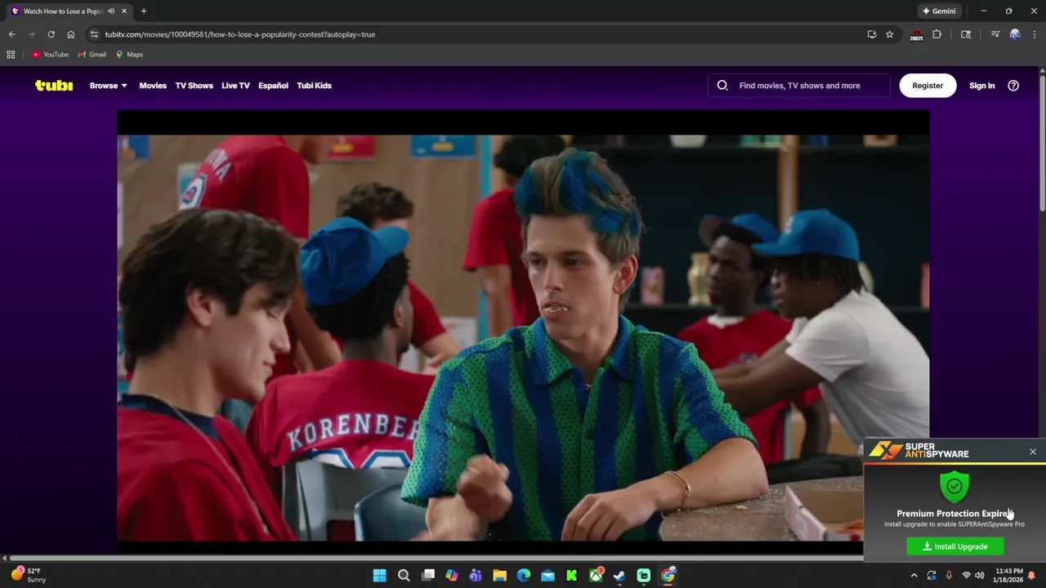Open Task View on taskbar
Viewport: 1046px width, 588px height.
[427, 576]
